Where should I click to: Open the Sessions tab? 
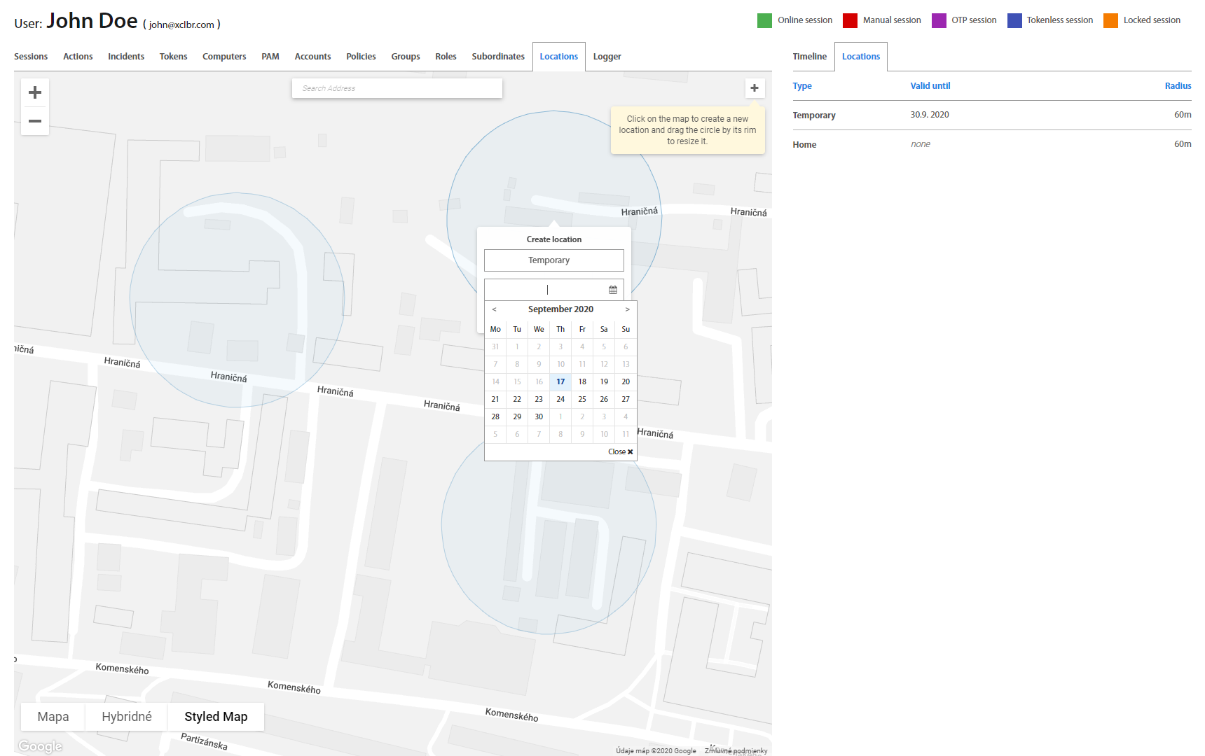tap(31, 57)
